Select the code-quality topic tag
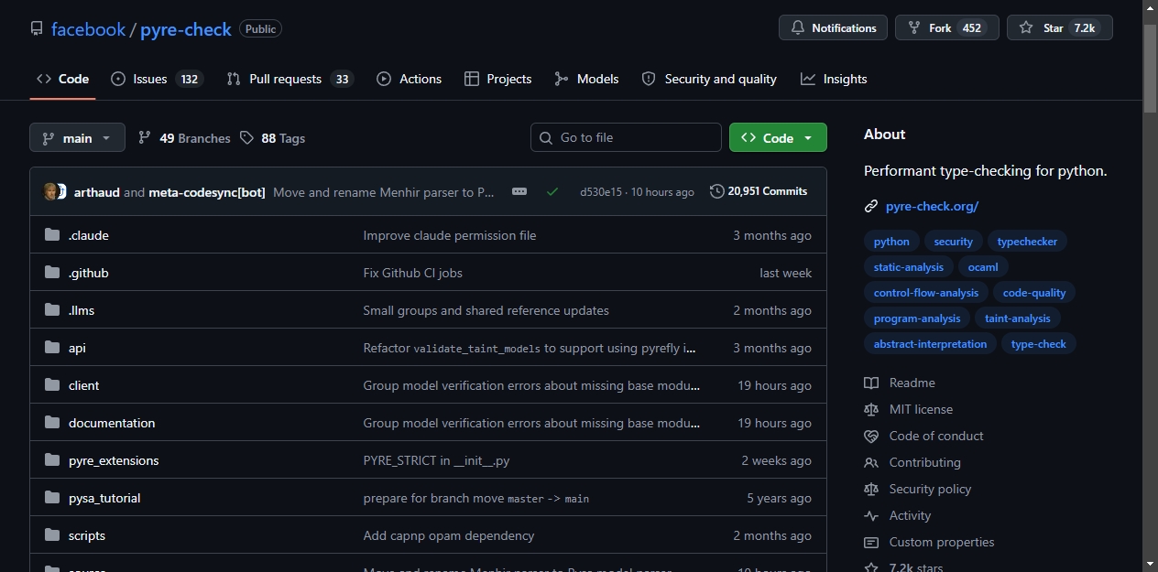 pos(1034,293)
